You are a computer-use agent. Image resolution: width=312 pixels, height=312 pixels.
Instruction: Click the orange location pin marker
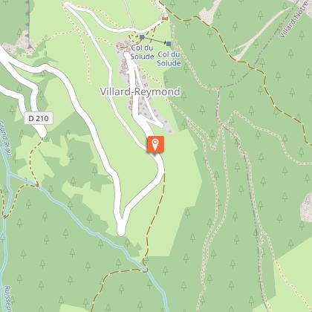[155, 144]
